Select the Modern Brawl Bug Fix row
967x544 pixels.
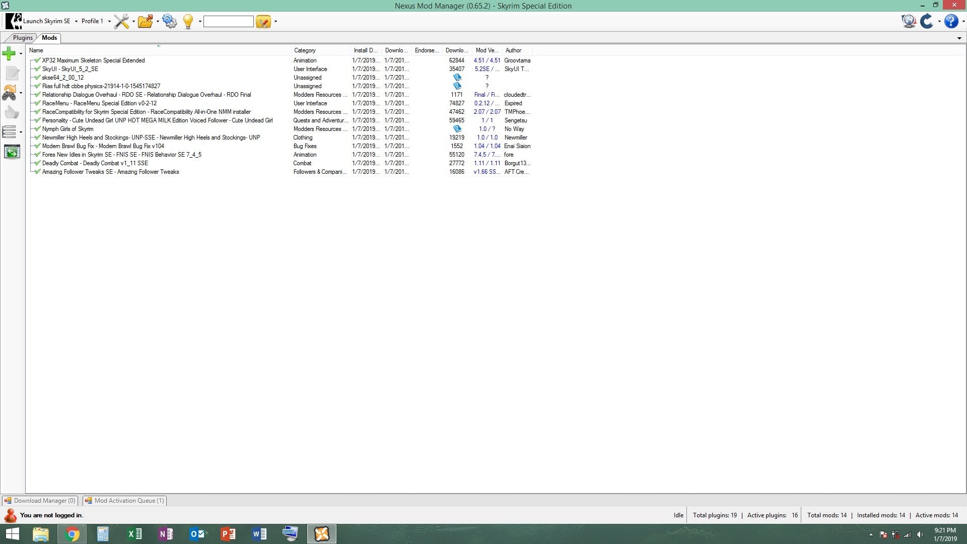281,146
